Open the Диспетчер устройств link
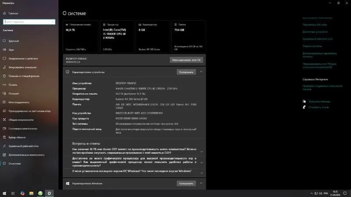 point(315,32)
